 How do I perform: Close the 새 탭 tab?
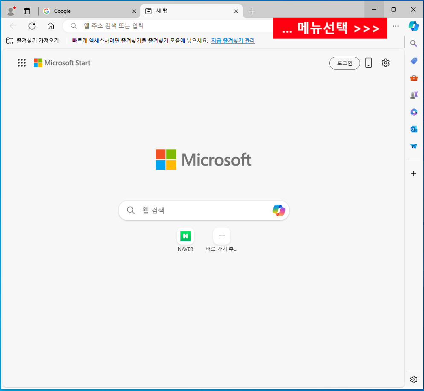[x=236, y=11]
